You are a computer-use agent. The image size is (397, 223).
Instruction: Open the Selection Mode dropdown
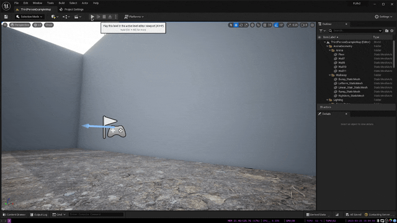[29, 17]
